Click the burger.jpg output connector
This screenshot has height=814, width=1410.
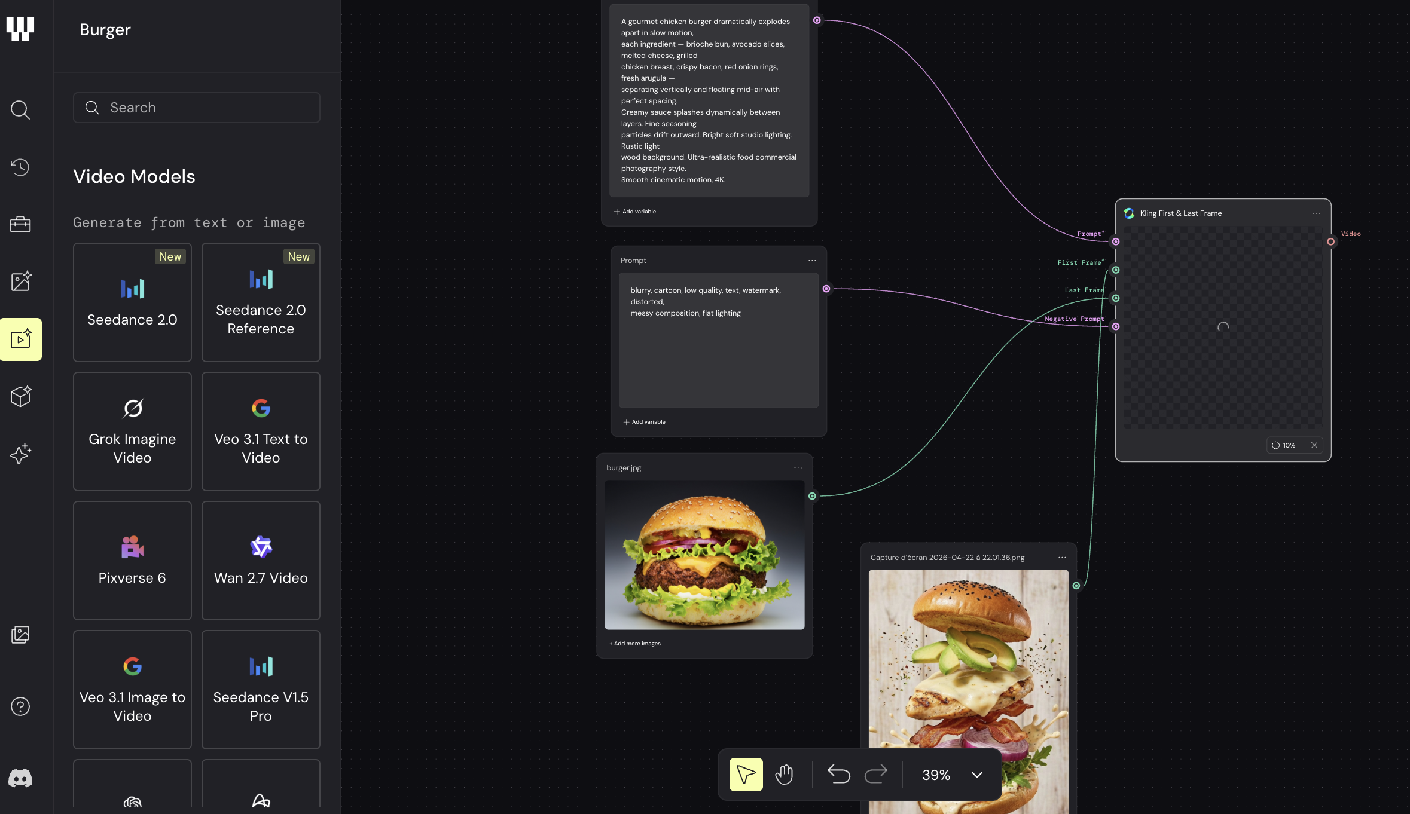point(812,496)
